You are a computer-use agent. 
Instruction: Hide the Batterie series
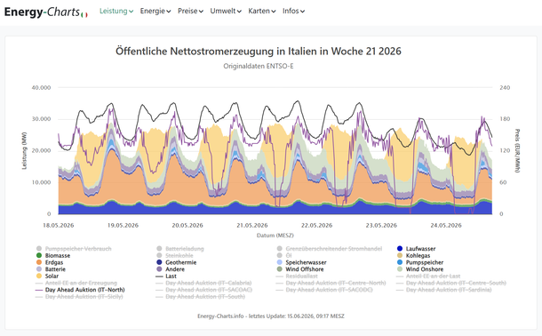(51, 269)
